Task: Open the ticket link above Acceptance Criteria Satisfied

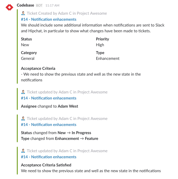Action: [x=48, y=157]
